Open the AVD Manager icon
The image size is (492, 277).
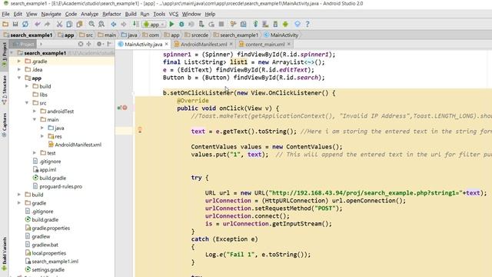(265, 24)
